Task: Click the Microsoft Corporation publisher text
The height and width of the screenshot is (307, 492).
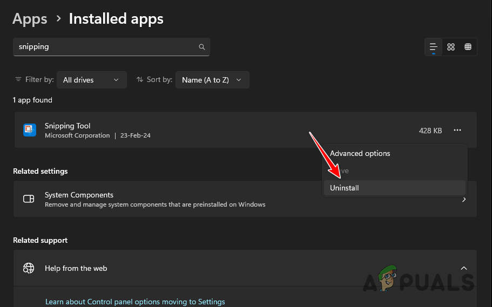Action: 77,135
